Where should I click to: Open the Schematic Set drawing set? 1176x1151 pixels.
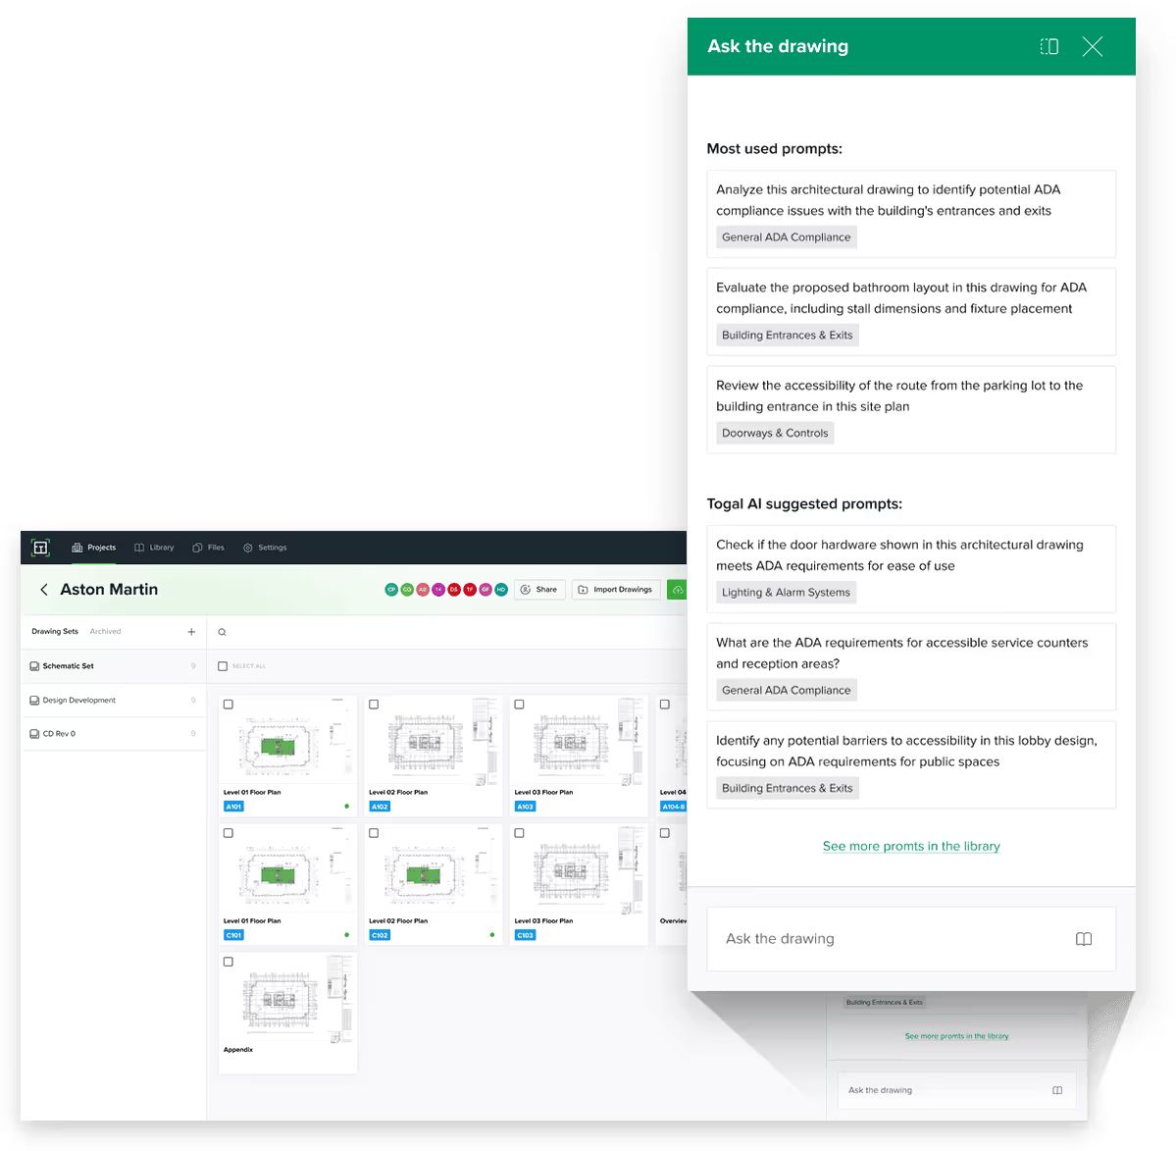pyautogui.click(x=68, y=666)
